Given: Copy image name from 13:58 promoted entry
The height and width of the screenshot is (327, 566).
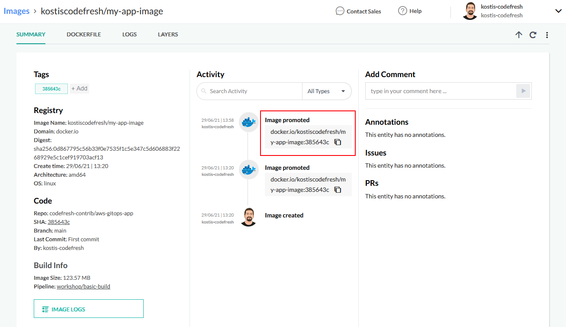Looking at the screenshot, I should (338, 142).
